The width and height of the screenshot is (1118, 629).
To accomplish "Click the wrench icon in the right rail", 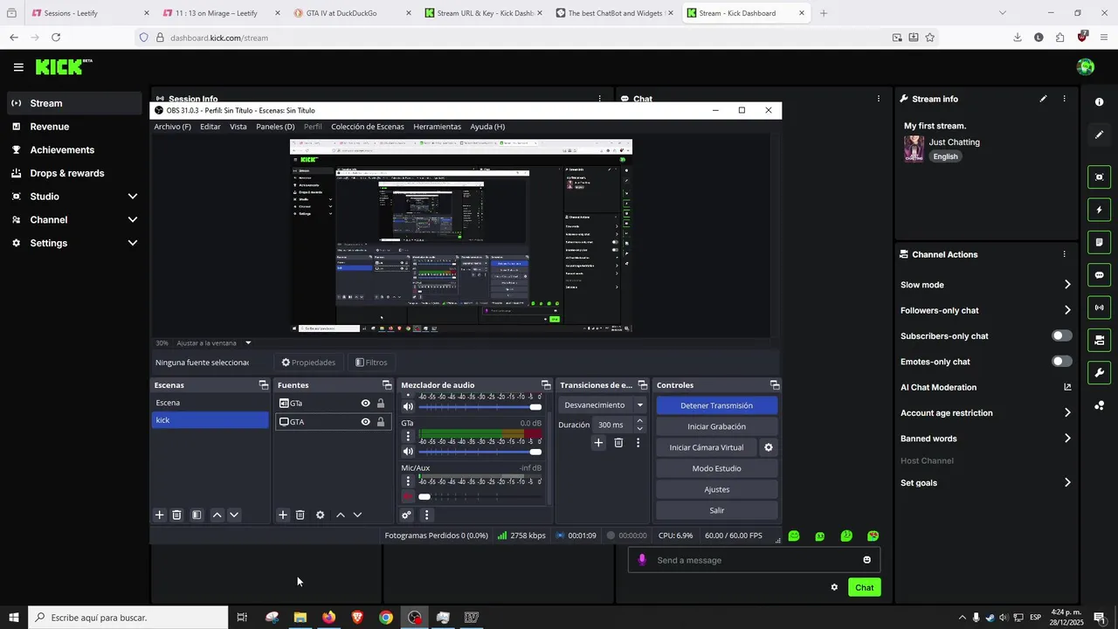I will (1099, 373).
